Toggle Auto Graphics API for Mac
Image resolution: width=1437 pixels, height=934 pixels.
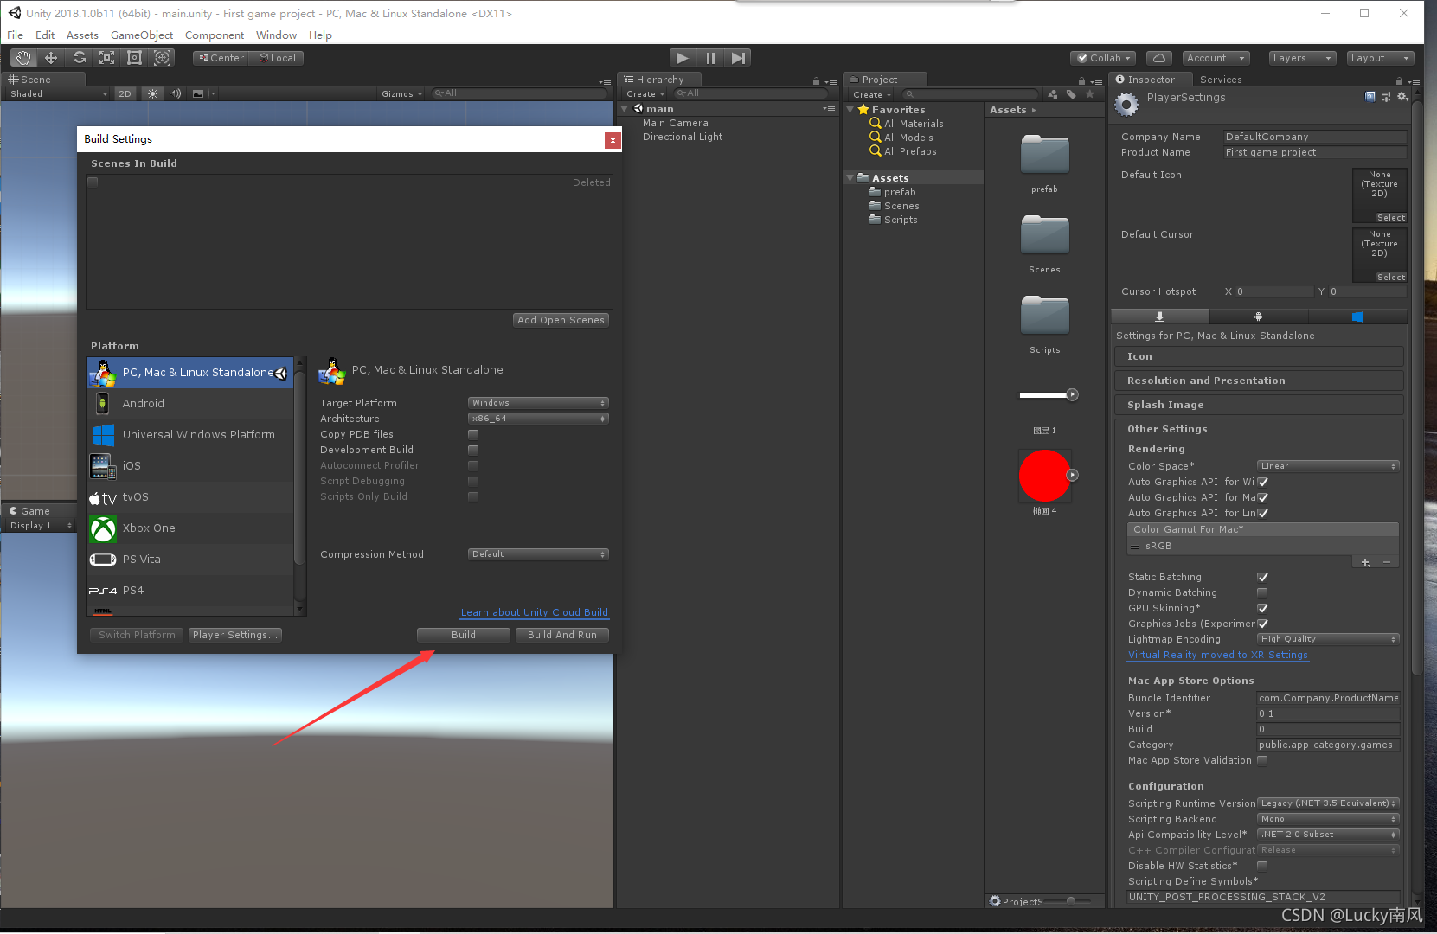click(x=1262, y=497)
